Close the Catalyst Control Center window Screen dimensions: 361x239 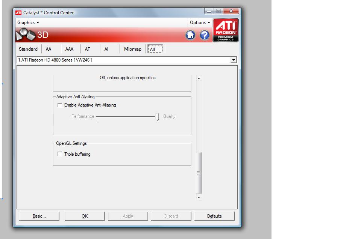(231, 11)
